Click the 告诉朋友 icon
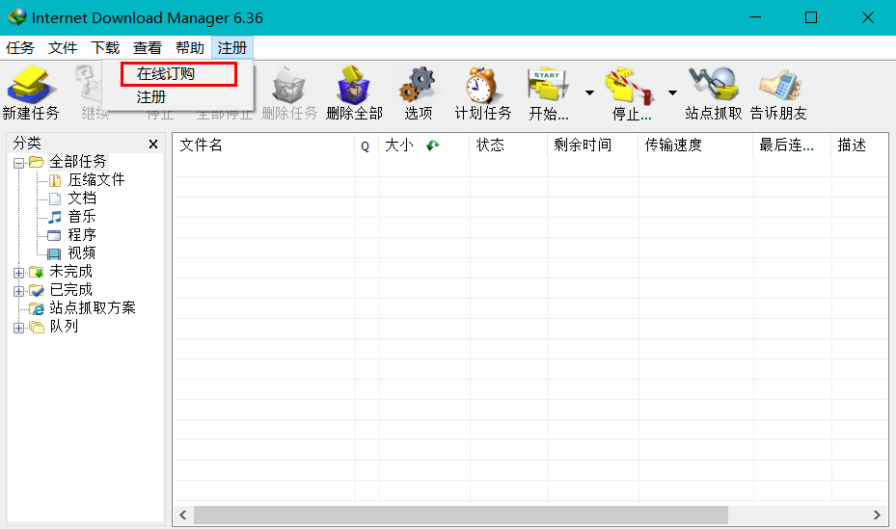The height and width of the screenshot is (529, 896). (x=779, y=86)
